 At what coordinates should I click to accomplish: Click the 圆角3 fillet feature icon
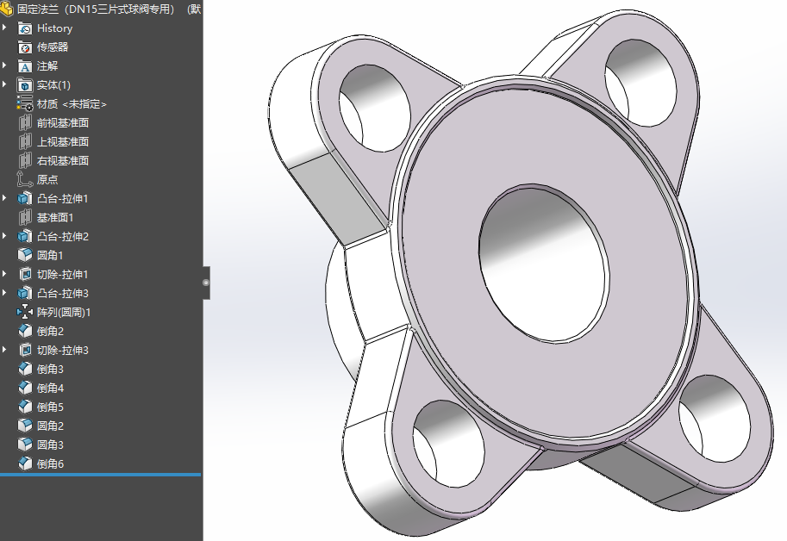pos(25,445)
